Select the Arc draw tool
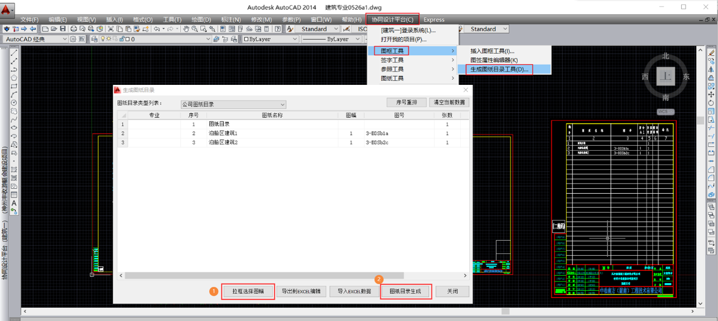Image resolution: width=718 pixels, height=321 pixels. click(x=14, y=94)
